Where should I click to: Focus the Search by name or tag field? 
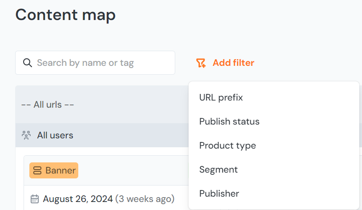point(102,63)
